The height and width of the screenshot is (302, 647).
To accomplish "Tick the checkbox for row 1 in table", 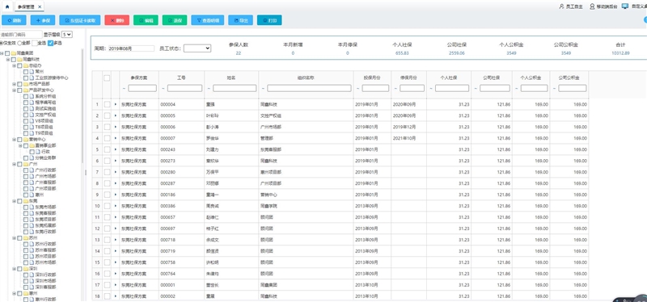I will pos(107,104).
